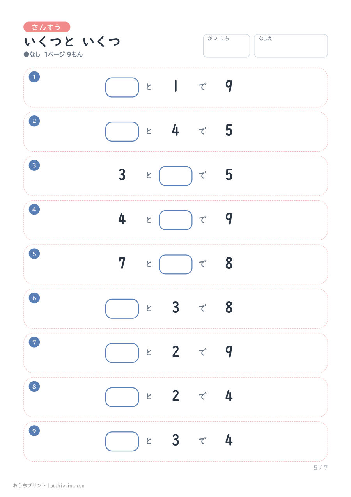Click the number 6 problem badge
The image size is (351, 497).
click(34, 298)
